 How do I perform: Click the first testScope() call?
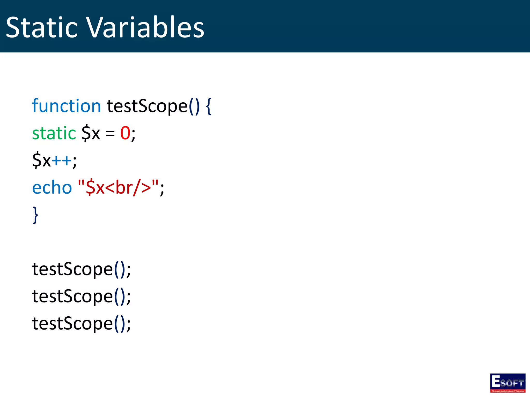coord(82,269)
